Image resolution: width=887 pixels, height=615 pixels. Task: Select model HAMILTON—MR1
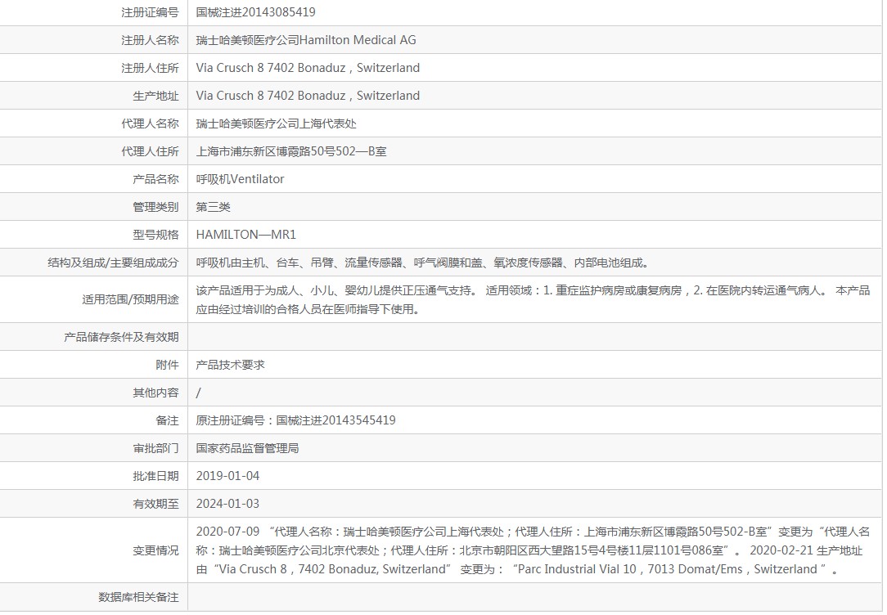click(x=246, y=235)
